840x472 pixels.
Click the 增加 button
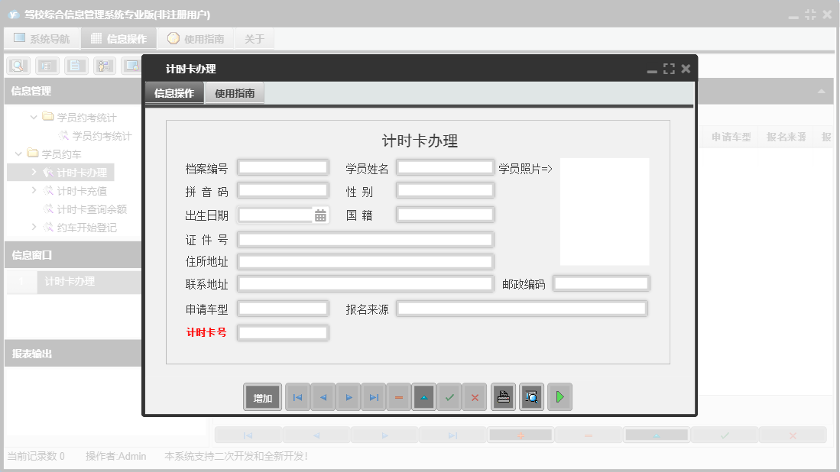pyautogui.click(x=262, y=396)
